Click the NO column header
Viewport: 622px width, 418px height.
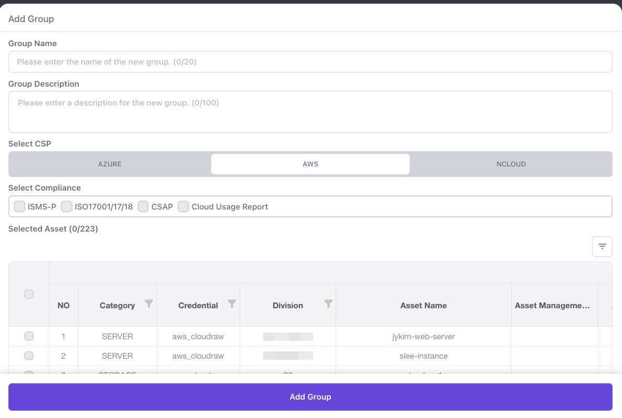(64, 306)
